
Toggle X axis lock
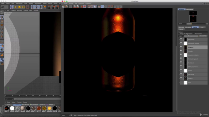[32, 7]
